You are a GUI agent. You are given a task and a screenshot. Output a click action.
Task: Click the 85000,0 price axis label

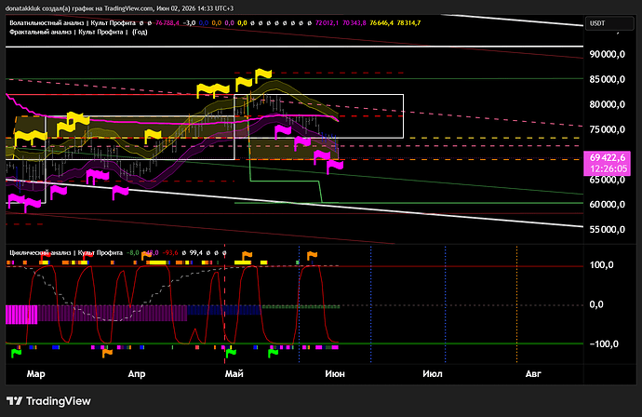[x=608, y=79]
